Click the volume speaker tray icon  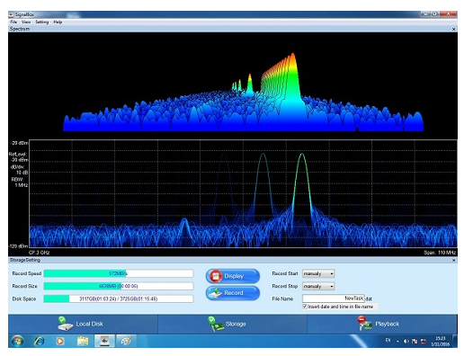[x=406, y=342]
